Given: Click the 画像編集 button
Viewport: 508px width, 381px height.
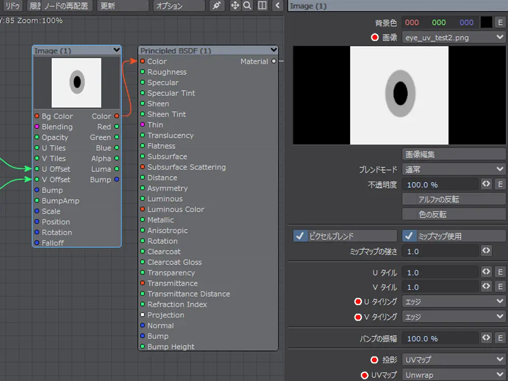Looking at the screenshot, I should point(453,154).
